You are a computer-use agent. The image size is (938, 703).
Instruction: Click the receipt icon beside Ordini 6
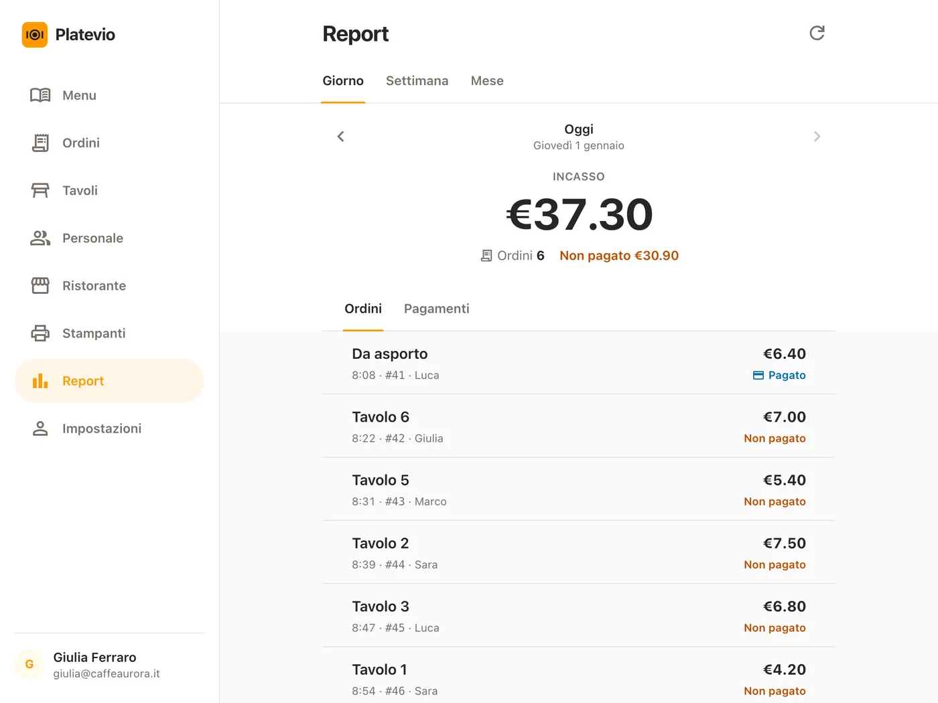[x=486, y=256]
